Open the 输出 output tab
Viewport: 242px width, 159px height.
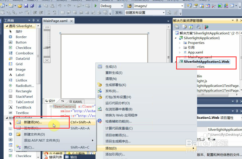click(71, 157)
